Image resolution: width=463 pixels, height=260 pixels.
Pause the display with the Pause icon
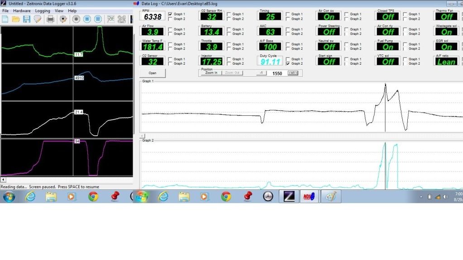tap(98, 19)
